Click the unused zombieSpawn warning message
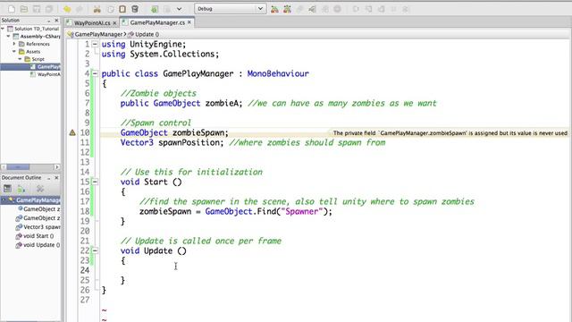The height and width of the screenshot is (322, 572). [x=450, y=133]
